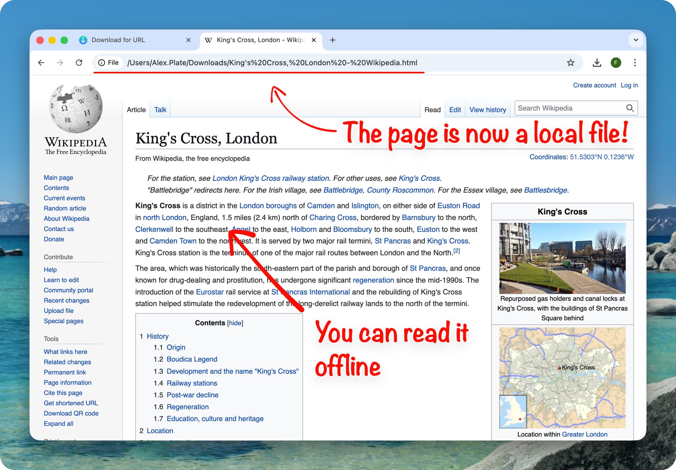Open the Donate link in sidebar
The height and width of the screenshot is (470, 676).
tap(54, 239)
